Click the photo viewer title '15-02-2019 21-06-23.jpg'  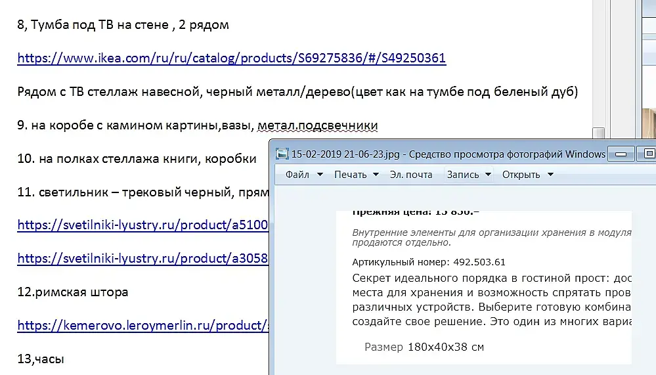click(x=345, y=154)
